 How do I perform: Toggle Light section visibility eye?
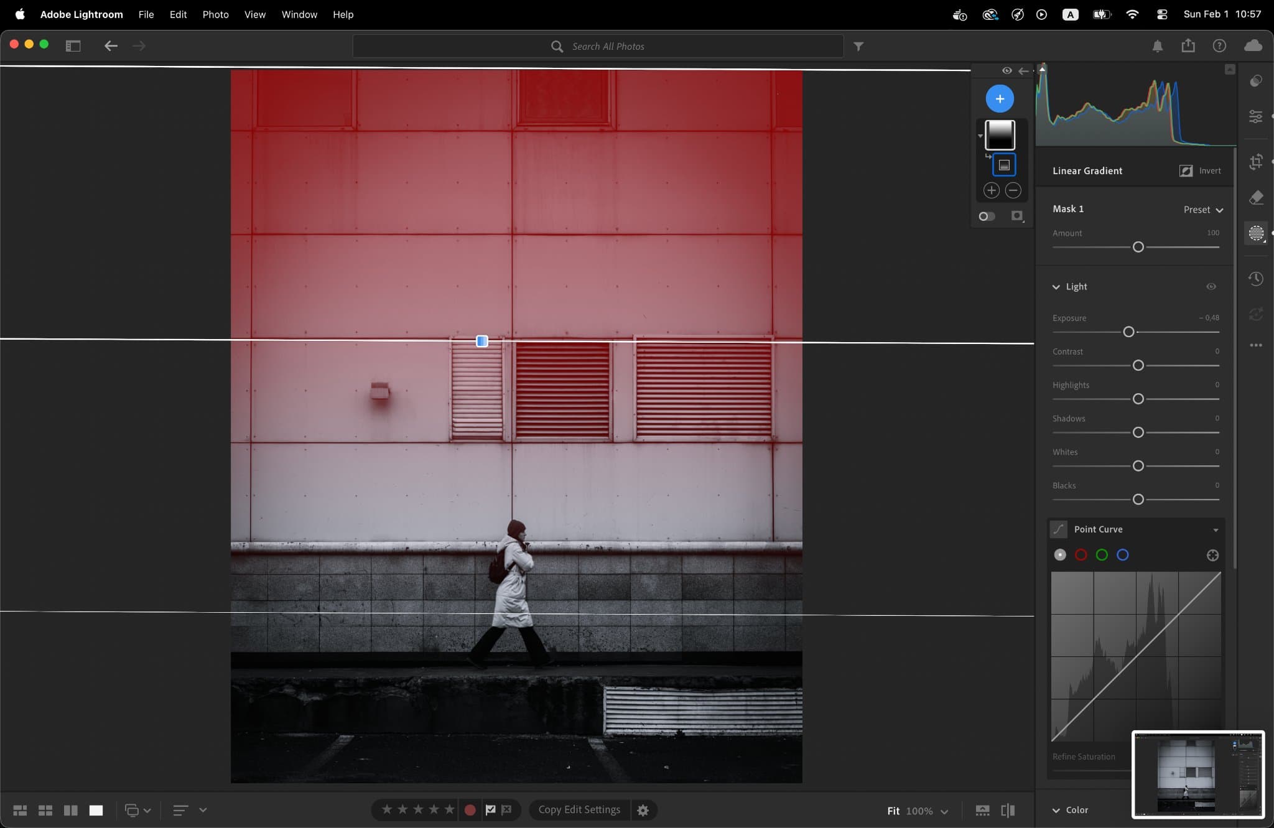click(1211, 287)
